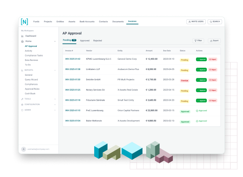This screenshot has height=177, width=243.
Task: Collapse the Reports section chevron
Action: pyautogui.click(x=55, y=70)
